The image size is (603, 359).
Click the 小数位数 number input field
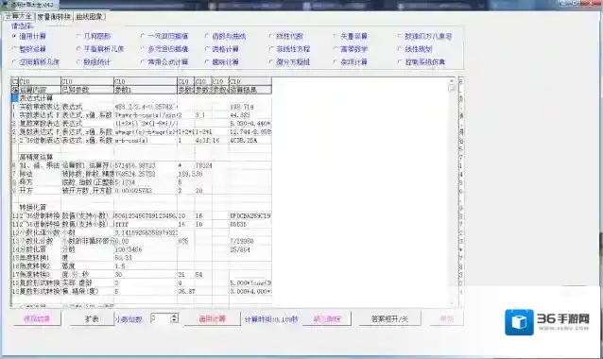161,318
